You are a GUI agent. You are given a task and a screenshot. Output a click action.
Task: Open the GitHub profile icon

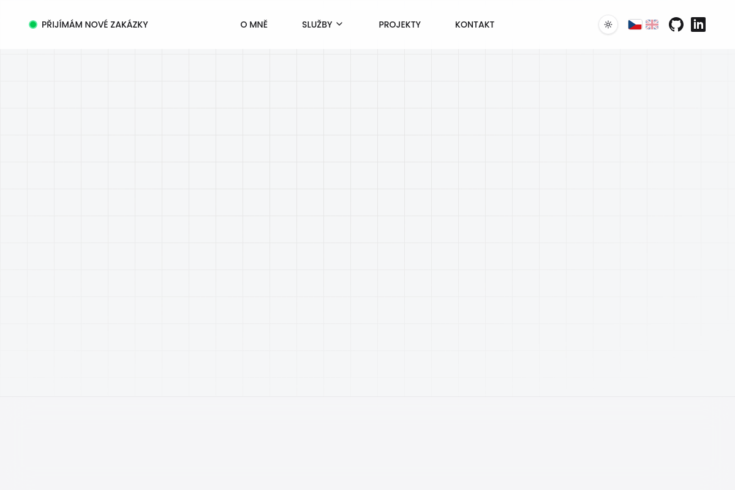(676, 24)
